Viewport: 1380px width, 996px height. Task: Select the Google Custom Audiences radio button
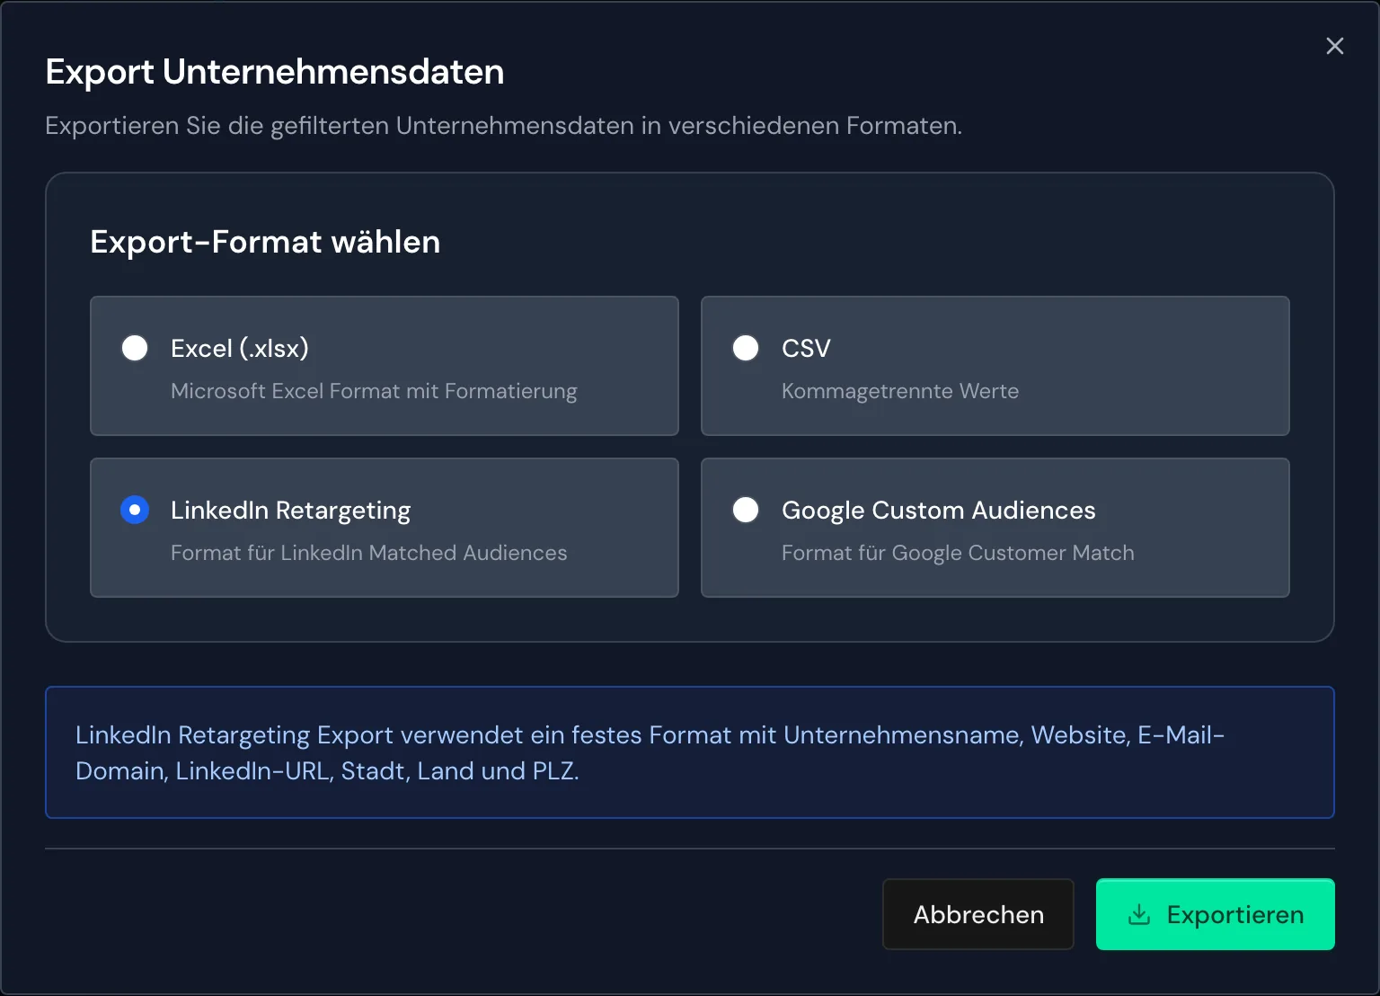[746, 510]
